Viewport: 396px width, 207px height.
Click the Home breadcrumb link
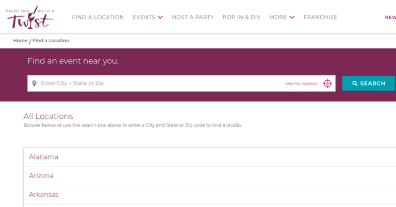click(x=21, y=41)
